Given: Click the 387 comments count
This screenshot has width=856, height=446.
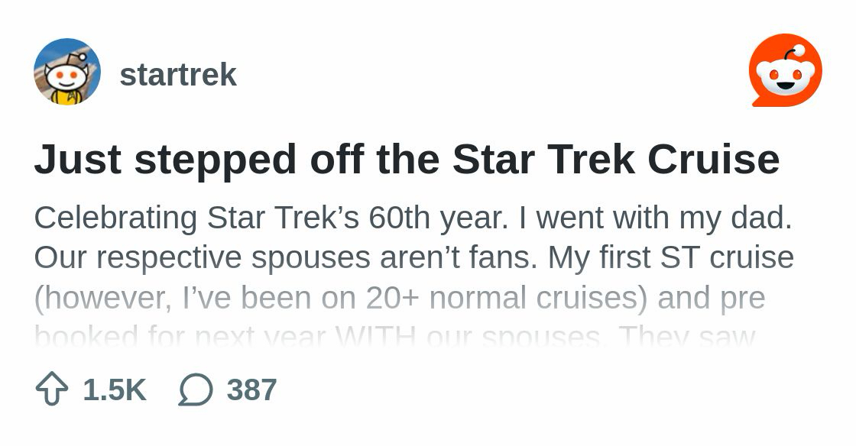Looking at the screenshot, I should click(x=251, y=389).
